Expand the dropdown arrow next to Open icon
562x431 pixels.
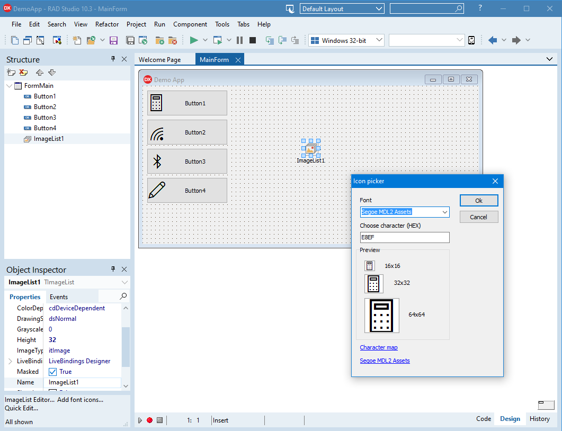click(102, 40)
